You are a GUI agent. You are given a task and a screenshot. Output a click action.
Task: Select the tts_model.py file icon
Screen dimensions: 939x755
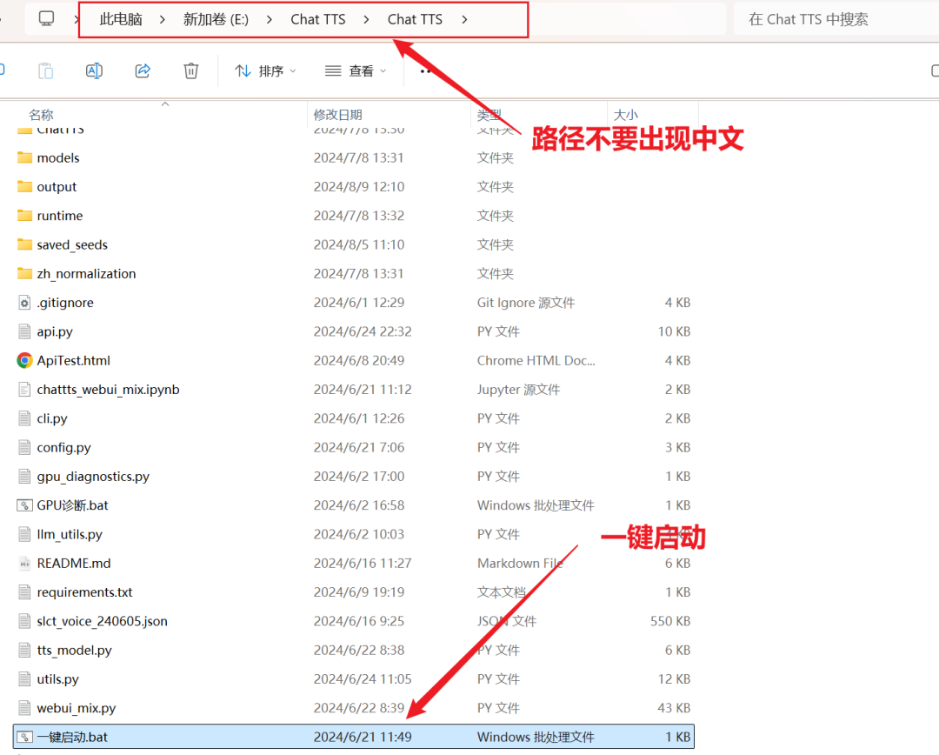[x=24, y=650]
